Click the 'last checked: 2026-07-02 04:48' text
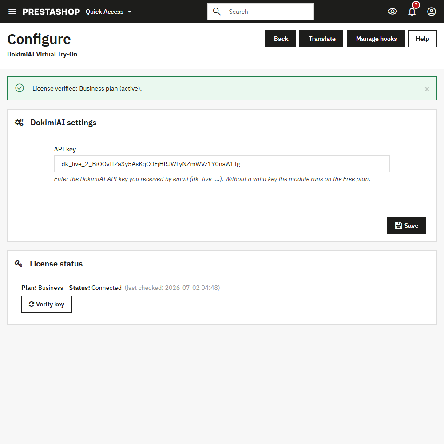Image resolution: width=444 pixels, height=444 pixels. [172, 288]
